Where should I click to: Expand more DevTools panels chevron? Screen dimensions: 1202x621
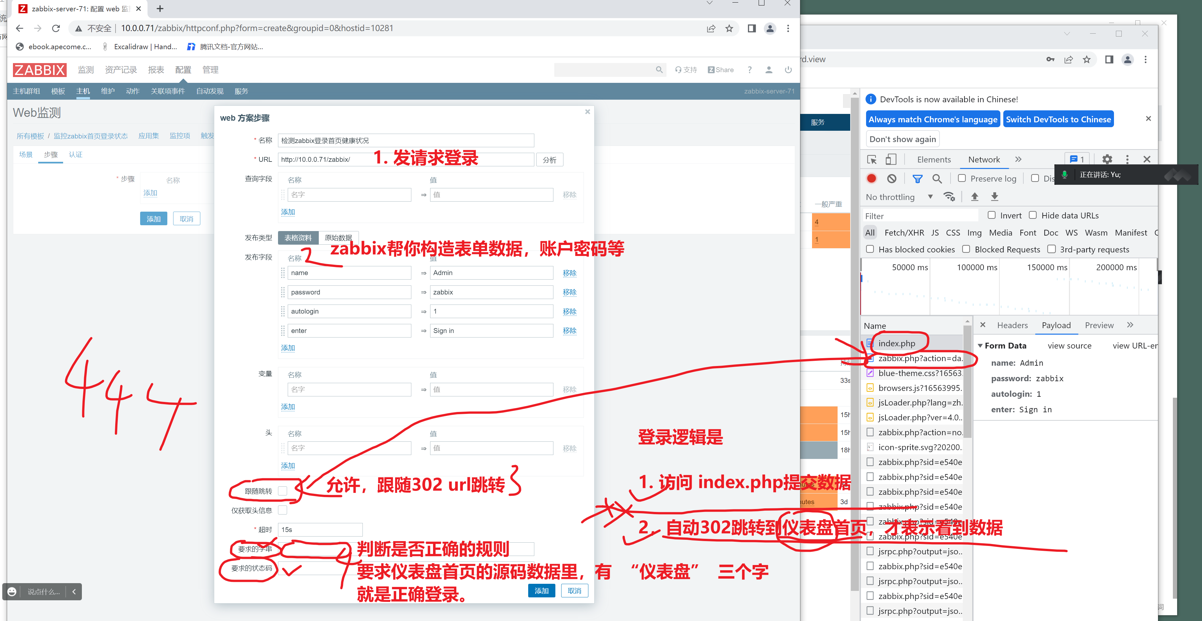coord(1018,159)
